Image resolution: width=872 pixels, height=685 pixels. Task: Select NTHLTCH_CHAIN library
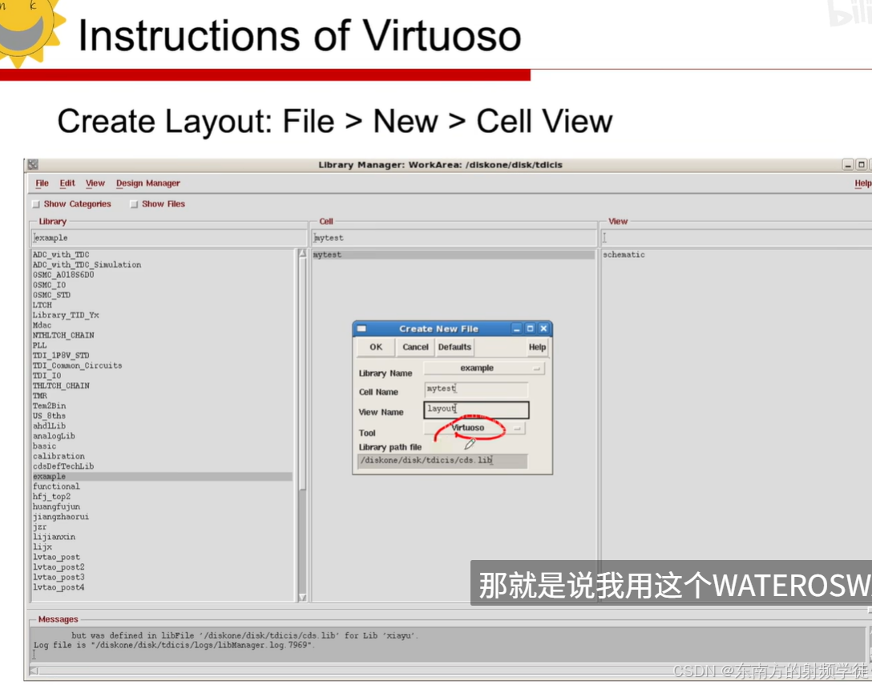tap(63, 335)
